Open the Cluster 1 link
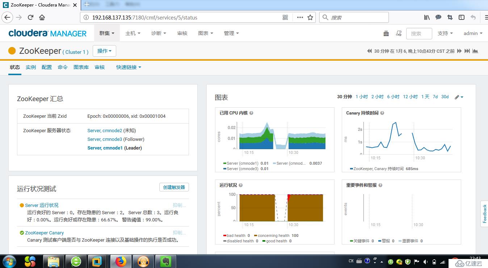This screenshot has height=268, width=488. pos(76,52)
